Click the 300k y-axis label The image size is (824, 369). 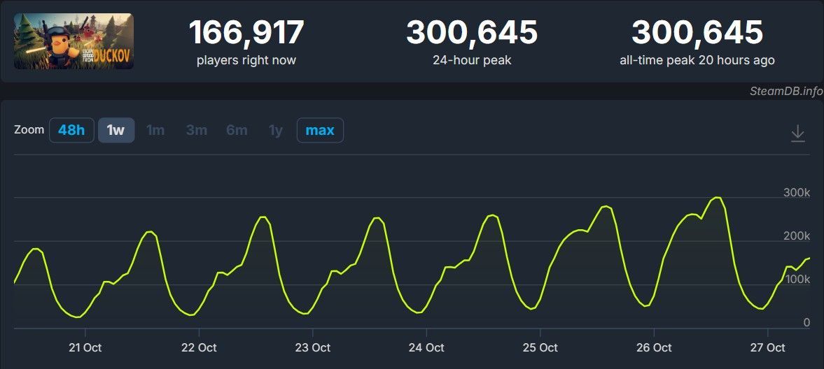[797, 193]
